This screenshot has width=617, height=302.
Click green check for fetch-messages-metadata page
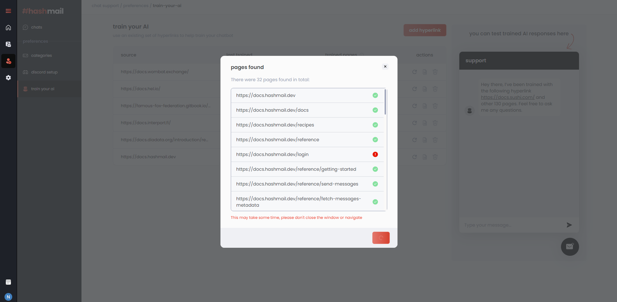pos(375,202)
